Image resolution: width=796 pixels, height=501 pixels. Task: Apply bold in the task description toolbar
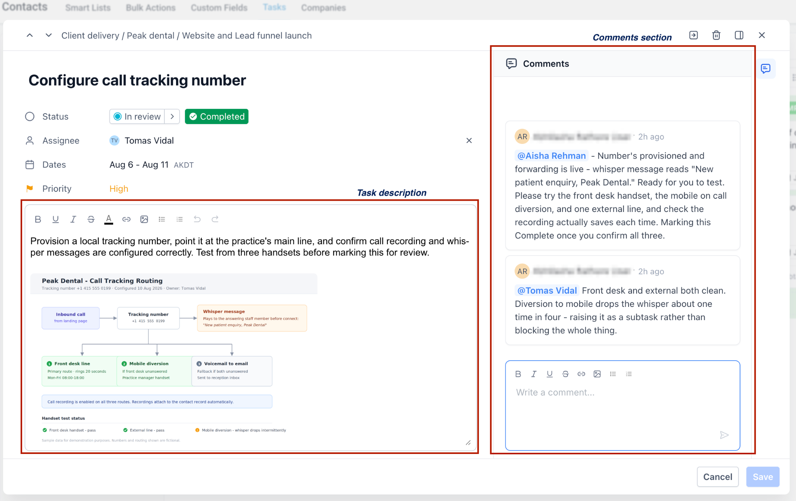(x=38, y=219)
